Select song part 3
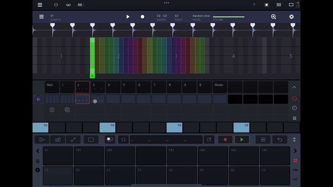 click(98, 87)
